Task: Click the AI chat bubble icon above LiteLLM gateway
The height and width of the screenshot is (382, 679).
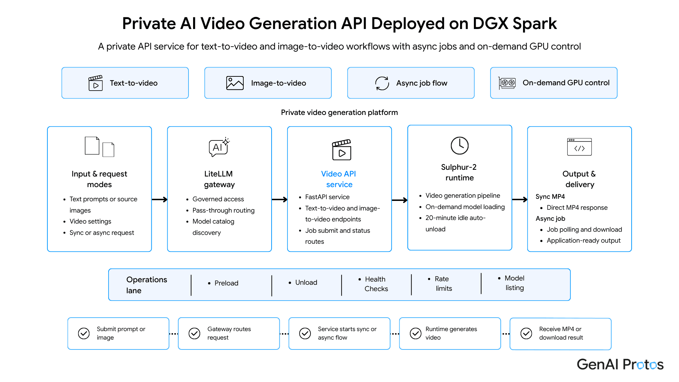Action: pyautogui.click(x=219, y=147)
